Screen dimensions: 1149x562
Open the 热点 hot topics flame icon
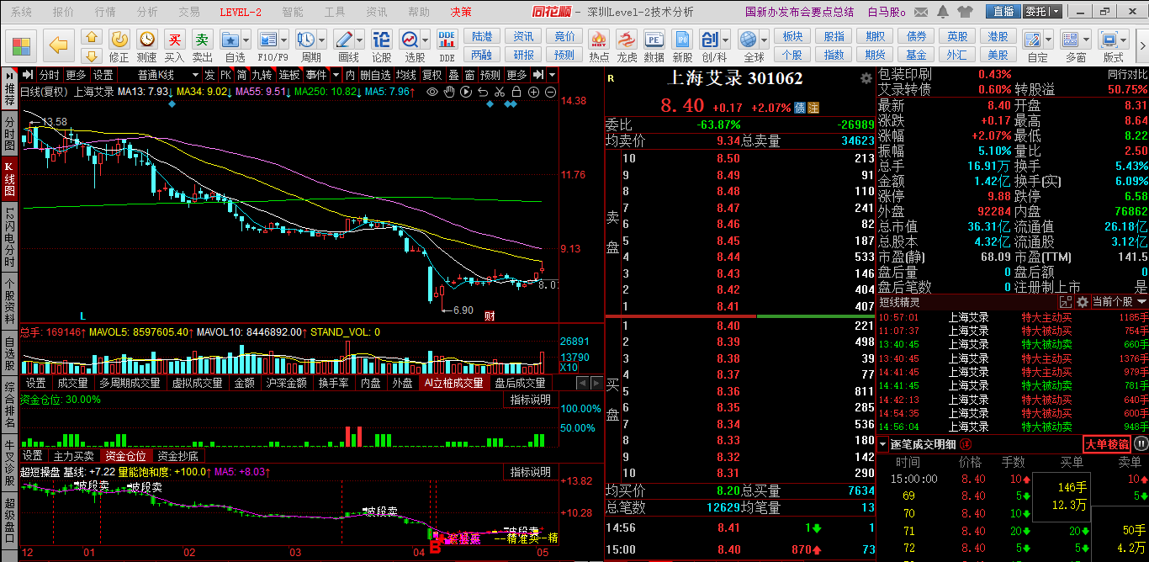tap(599, 40)
